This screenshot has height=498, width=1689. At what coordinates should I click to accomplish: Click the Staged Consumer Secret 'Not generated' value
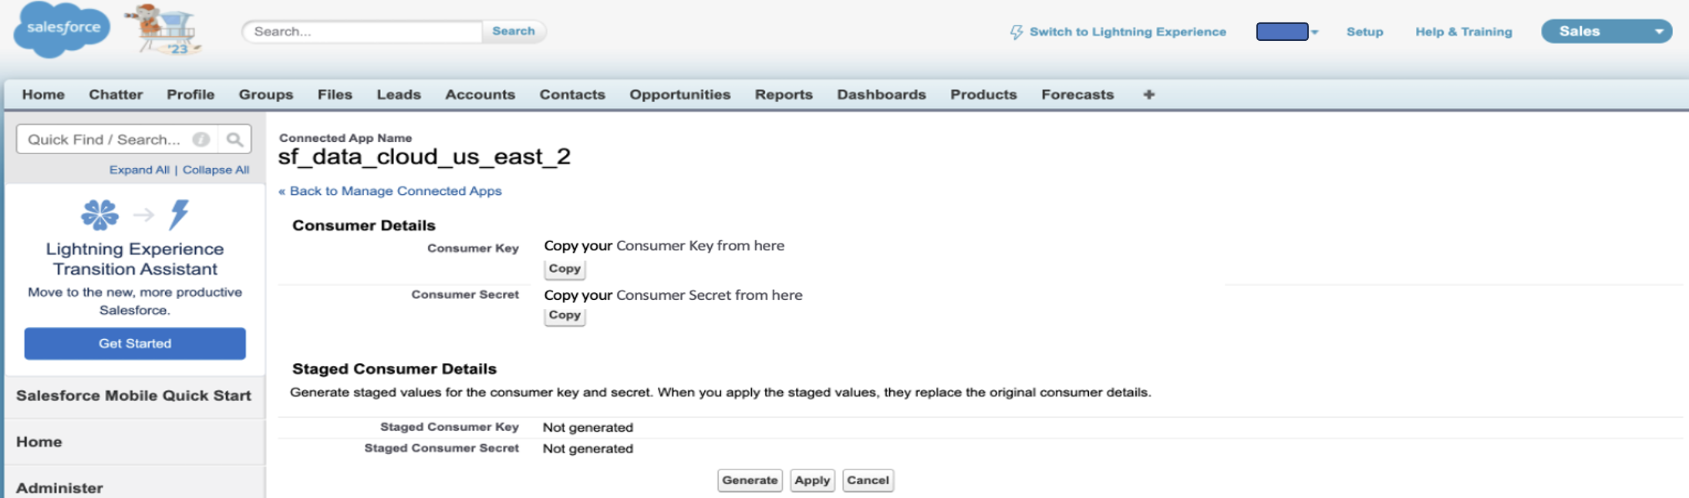coord(588,449)
